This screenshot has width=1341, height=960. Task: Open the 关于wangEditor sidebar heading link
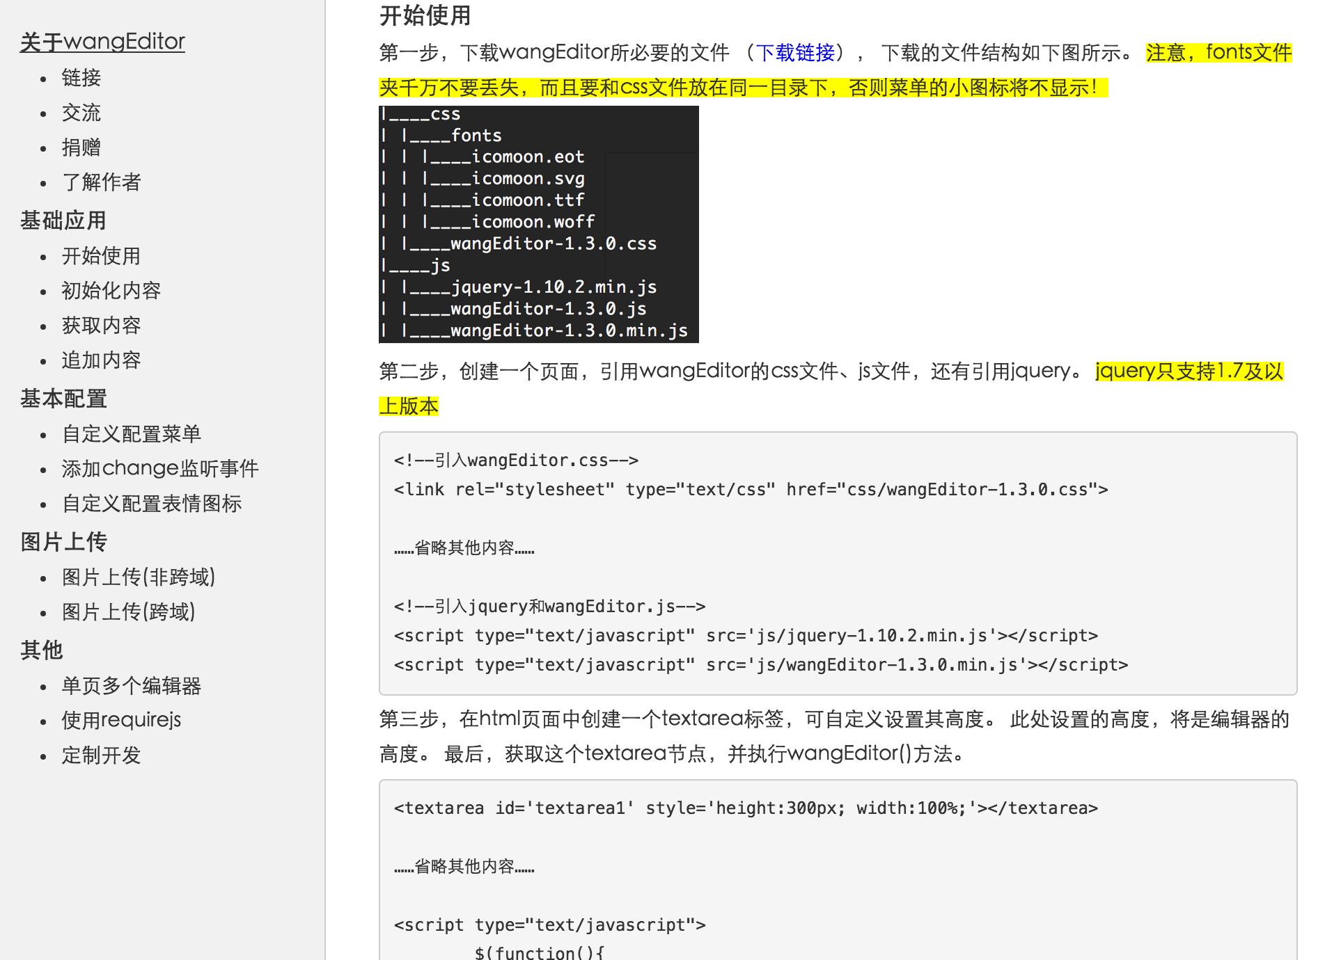(102, 42)
